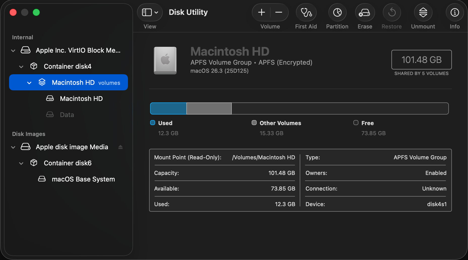Screen dimensions: 468x260
Task: Collapse Container disk4 tree
Action: point(21,67)
